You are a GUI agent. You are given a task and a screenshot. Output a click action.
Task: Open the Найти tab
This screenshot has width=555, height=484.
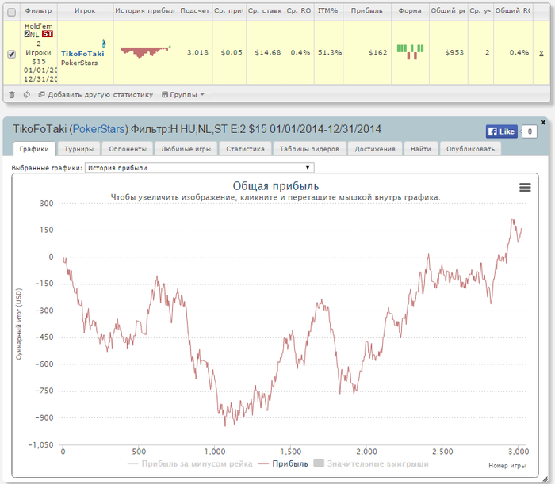coord(421,149)
